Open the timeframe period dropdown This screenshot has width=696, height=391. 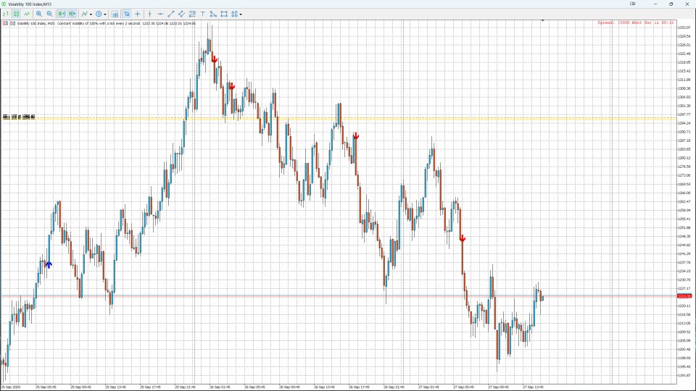(x=101, y=14)
